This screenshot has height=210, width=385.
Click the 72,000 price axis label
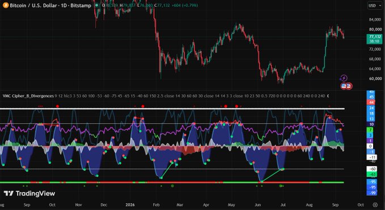tap(375, 49)
